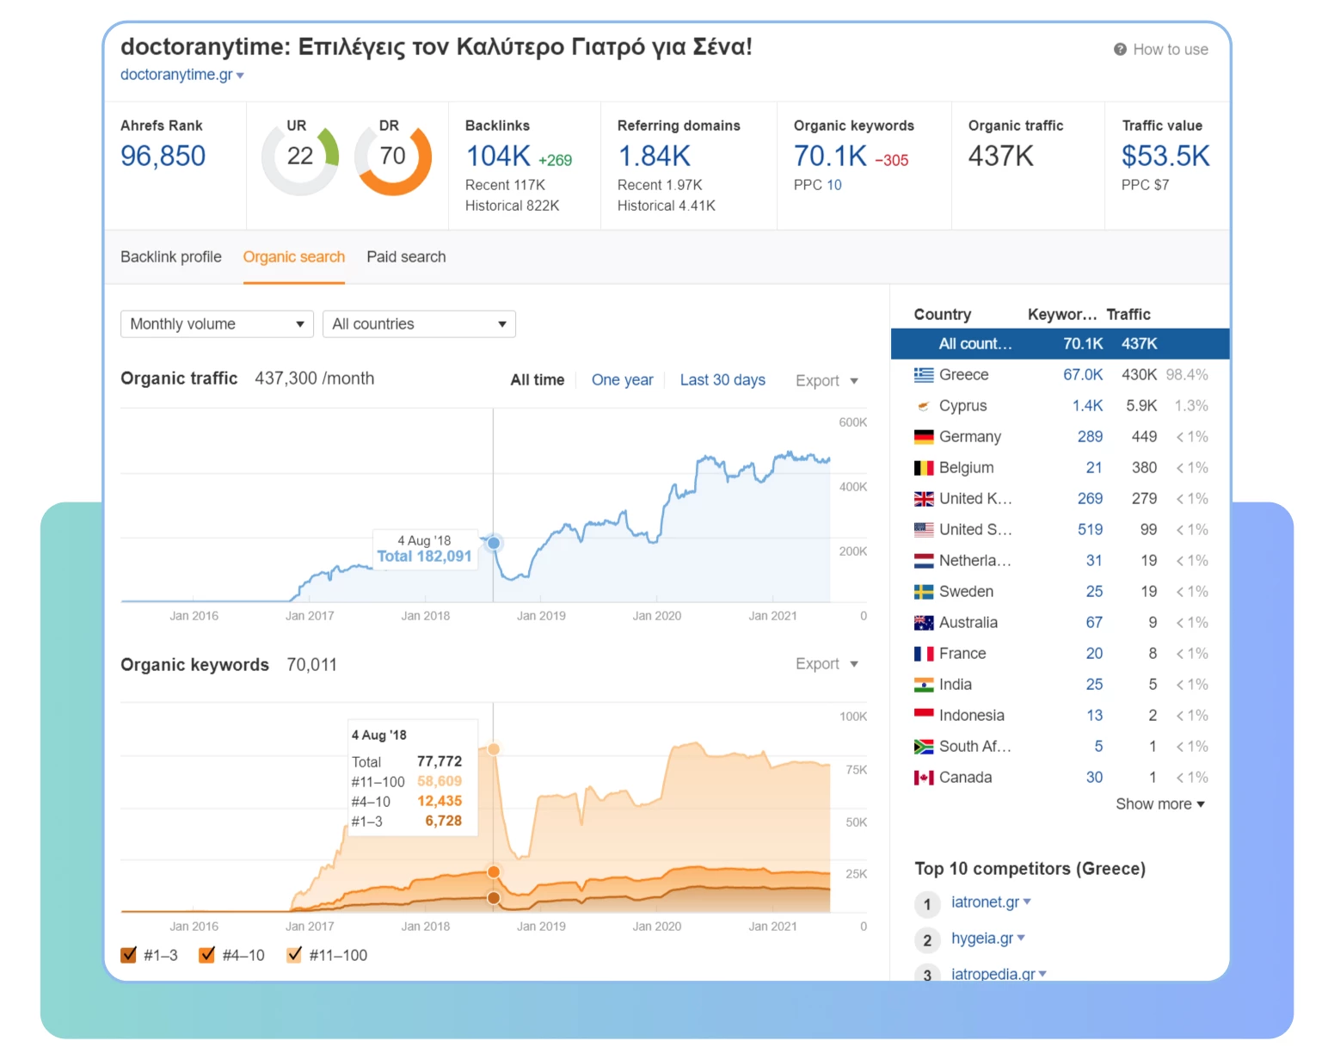Toggle the #4–10 keyword positions checkbox

click(206, 955)
